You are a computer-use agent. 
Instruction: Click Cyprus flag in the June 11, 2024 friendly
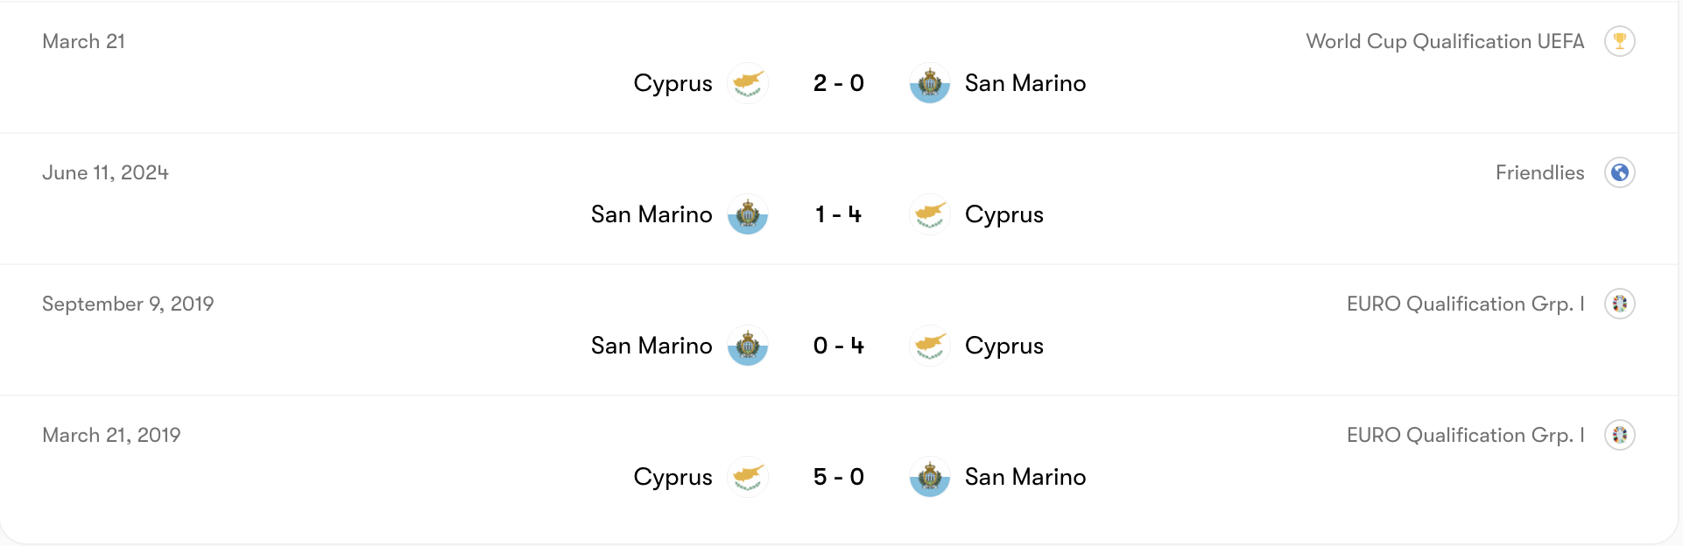tap(930, 214)
